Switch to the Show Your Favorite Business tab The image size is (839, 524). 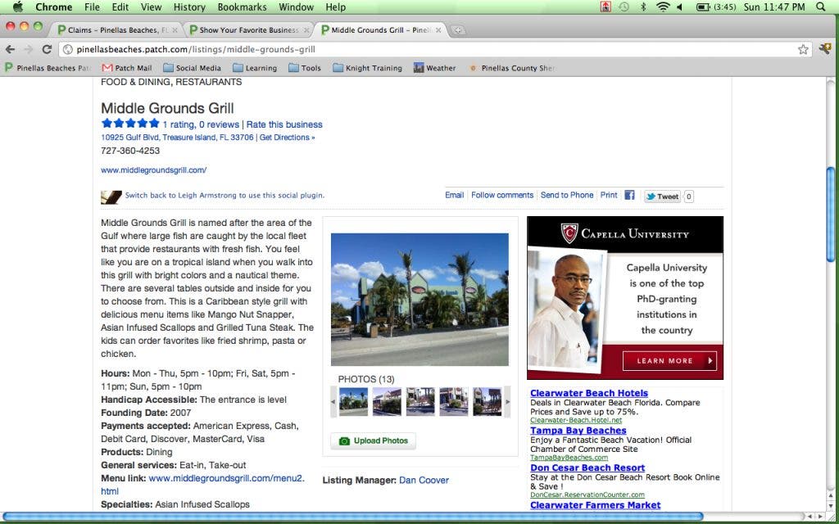pyautogui.click(x=248, y=30)
